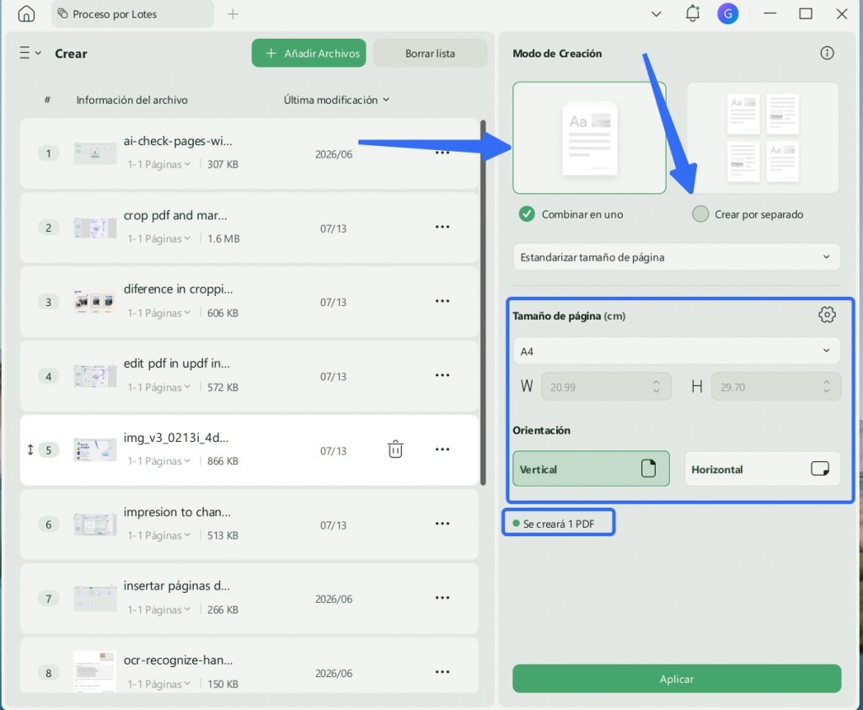Click Aplicar button
The image size is (863, 710).
tap(677, 679)
